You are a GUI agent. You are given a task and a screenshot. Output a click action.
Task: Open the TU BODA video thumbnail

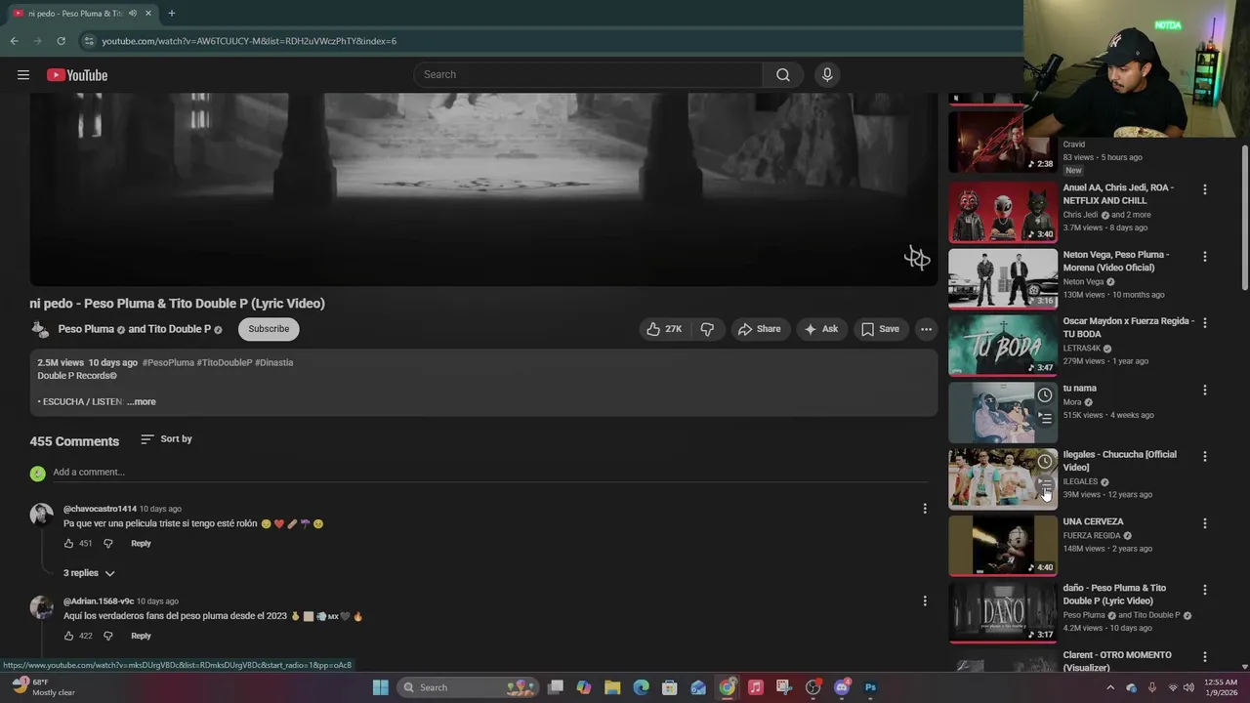tap(1003, 346)
